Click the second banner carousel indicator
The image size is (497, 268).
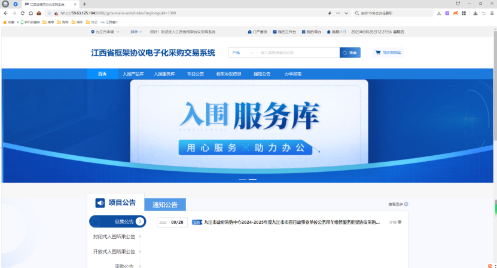pos(252,179)
